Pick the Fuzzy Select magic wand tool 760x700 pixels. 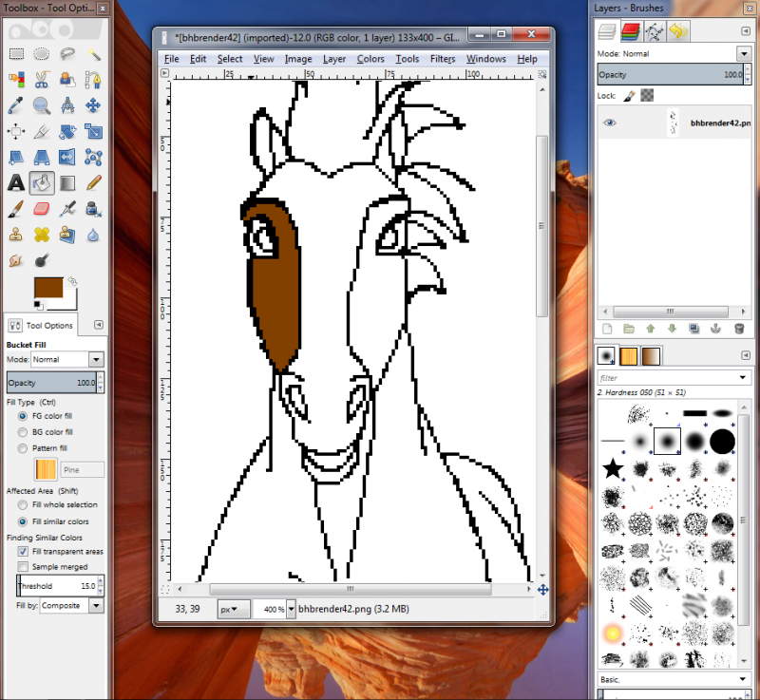coord(93,53)
